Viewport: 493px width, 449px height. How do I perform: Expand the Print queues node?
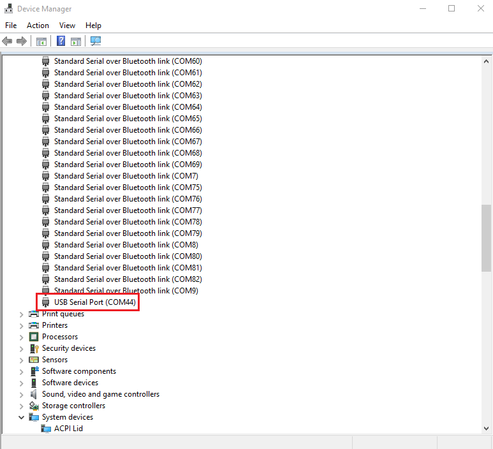[x=22, y=314]
